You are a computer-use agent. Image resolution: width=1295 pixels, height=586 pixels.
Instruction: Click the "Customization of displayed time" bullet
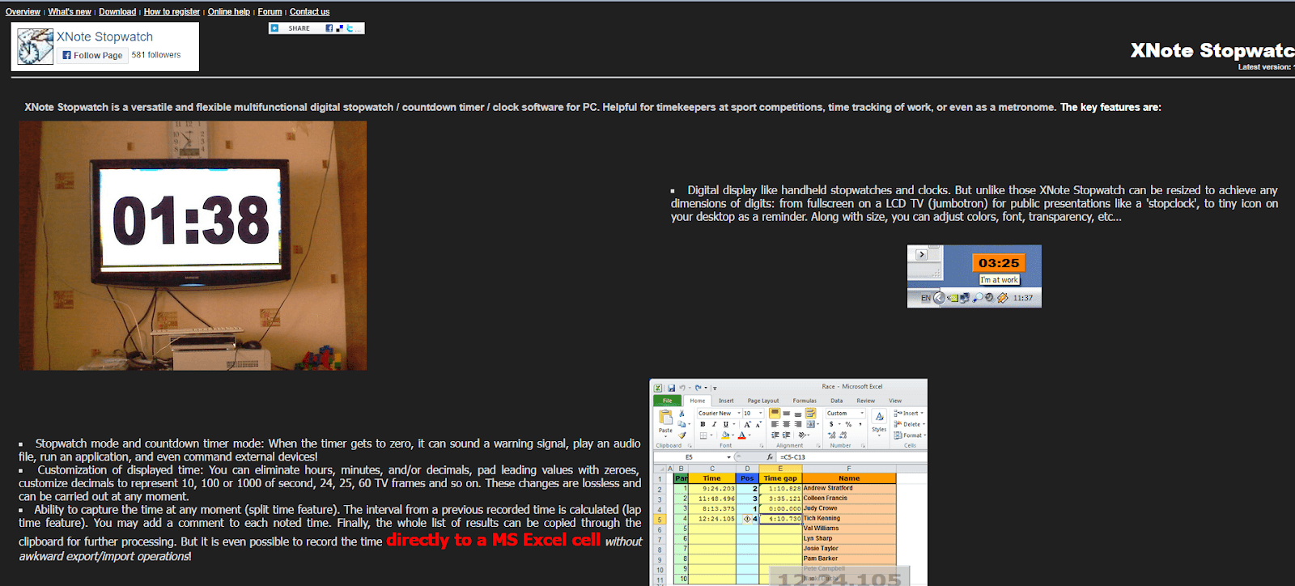point(330,483)
